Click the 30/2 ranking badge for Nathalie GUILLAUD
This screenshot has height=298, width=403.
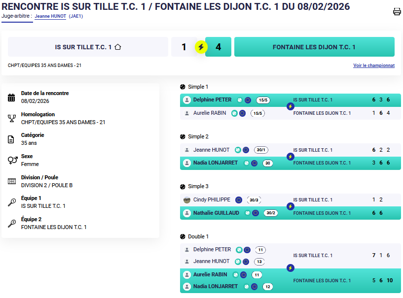coord(271,213)
